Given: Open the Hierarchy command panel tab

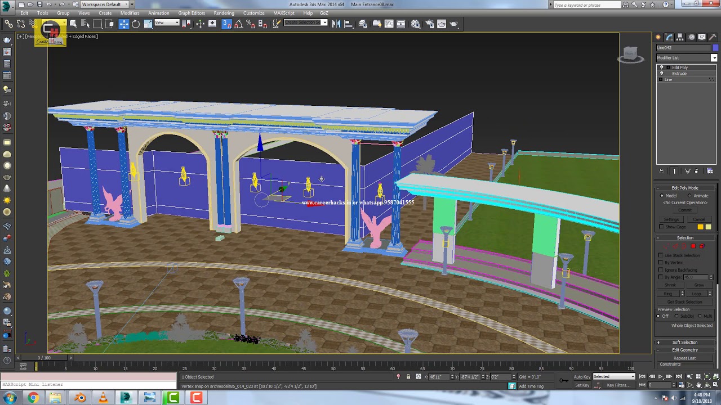Looking at the screenshot, I should [680, 37].
